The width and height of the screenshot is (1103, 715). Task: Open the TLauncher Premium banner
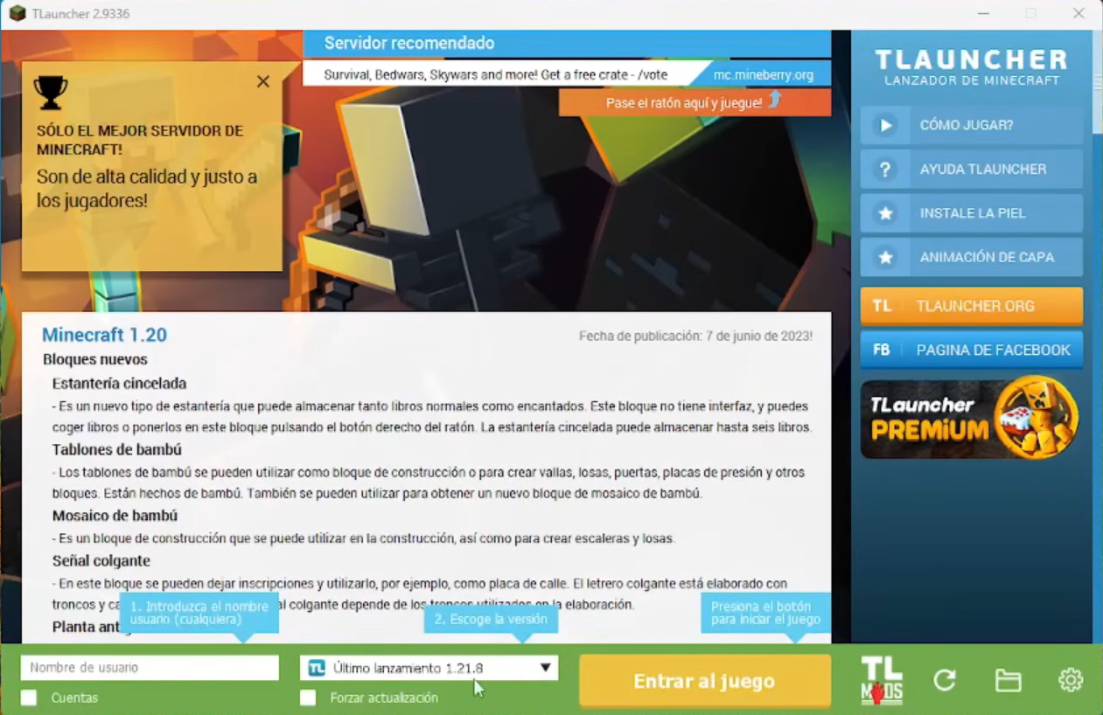[971, 419]
